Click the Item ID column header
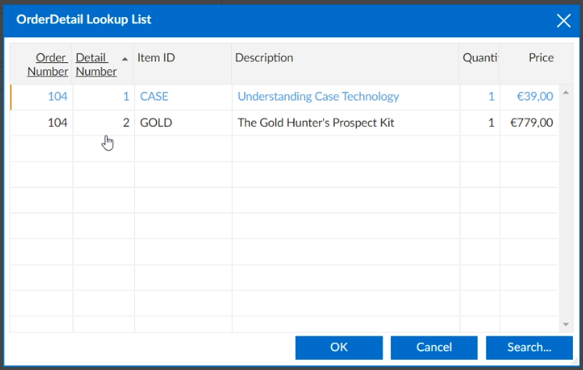Image resolution: width=583 pixels, height=370 pixels. (156, 58)
